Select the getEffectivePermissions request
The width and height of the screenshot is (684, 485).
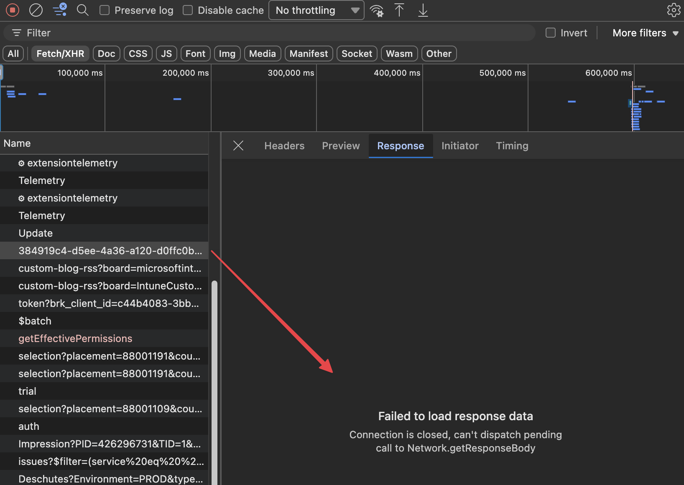point(75,338)
